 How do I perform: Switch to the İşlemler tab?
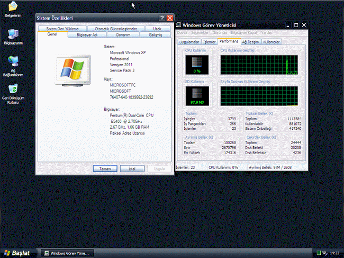click(x=209, y=42)
